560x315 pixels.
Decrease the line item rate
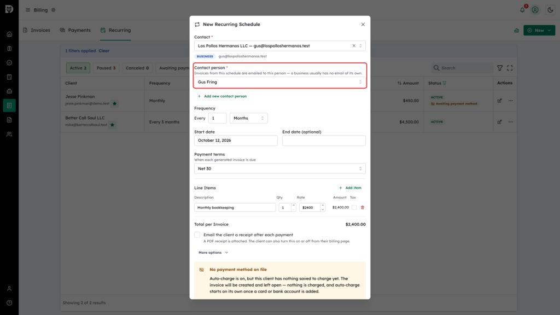click(x=323, y=209)
